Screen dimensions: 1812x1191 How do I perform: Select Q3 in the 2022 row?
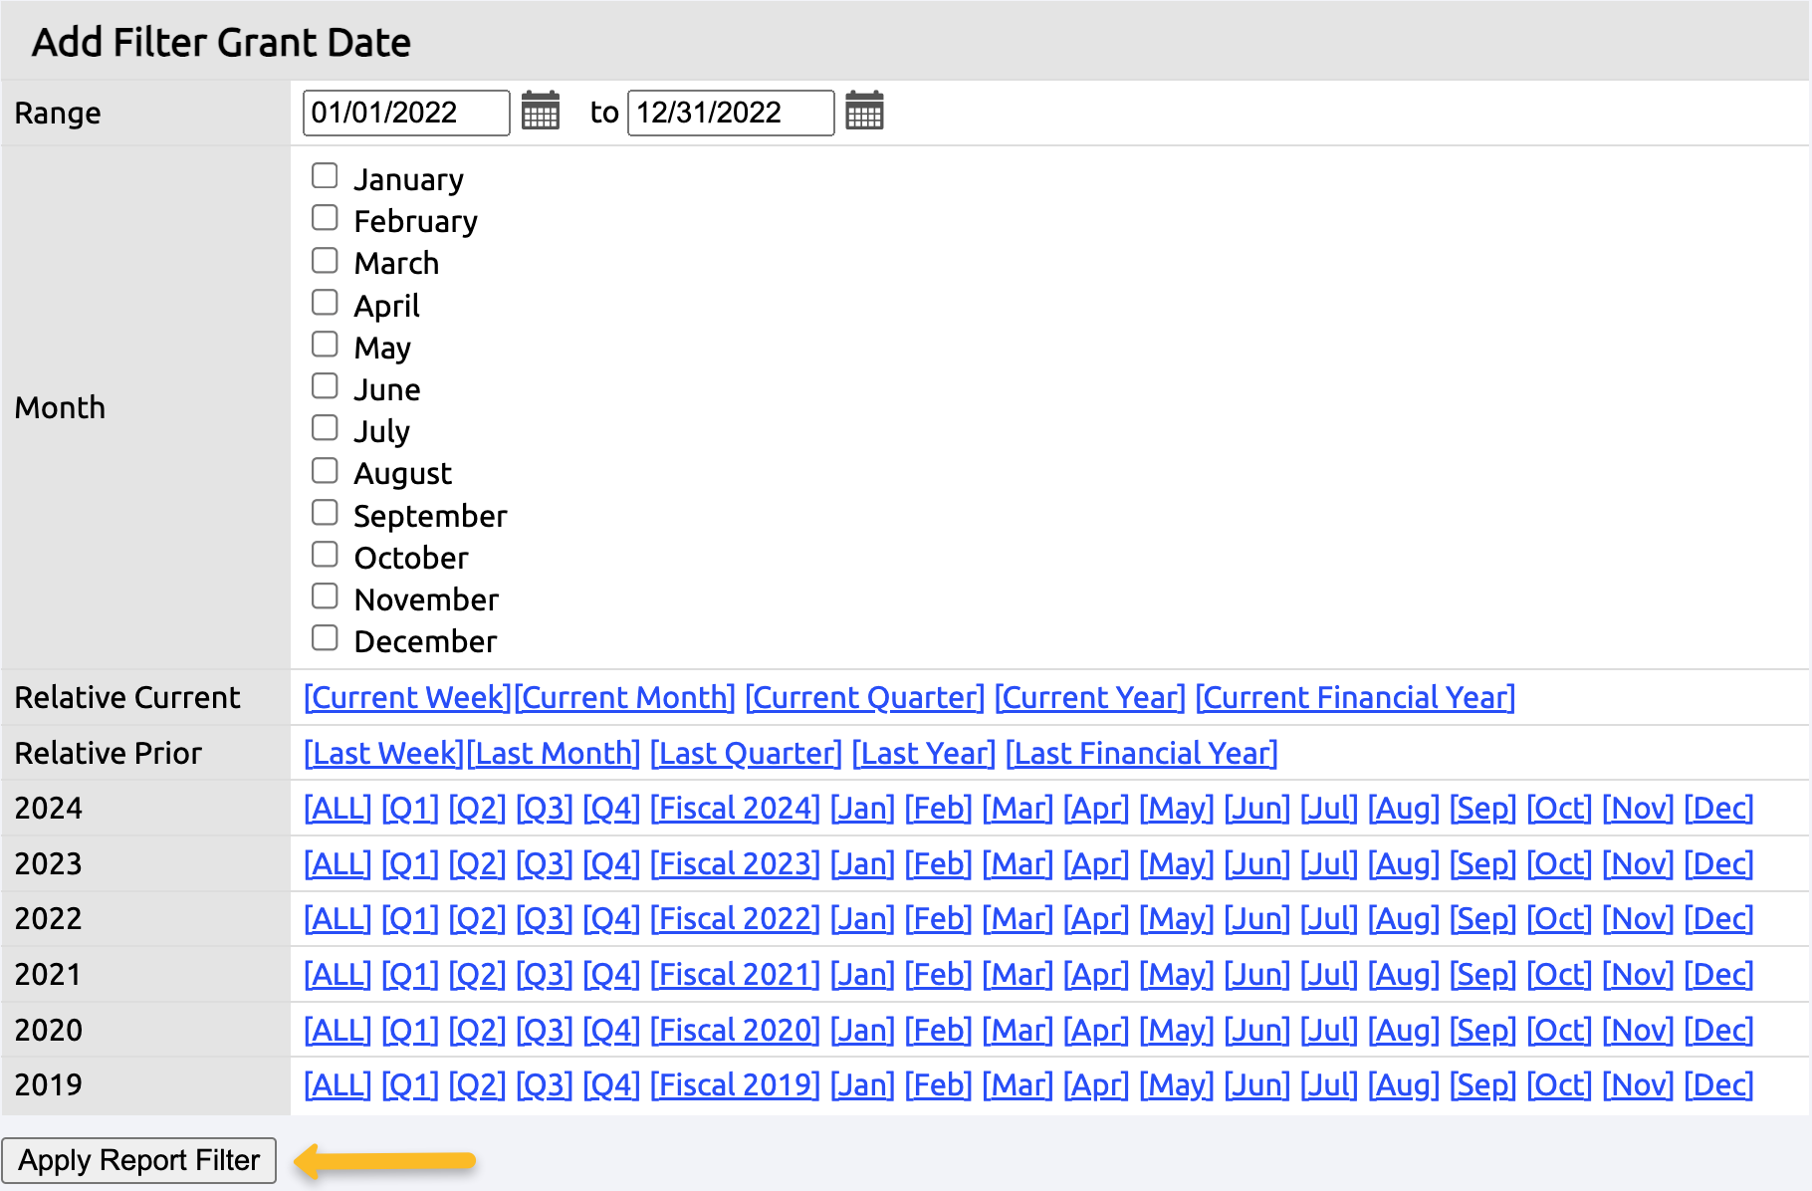pos(545,918)
